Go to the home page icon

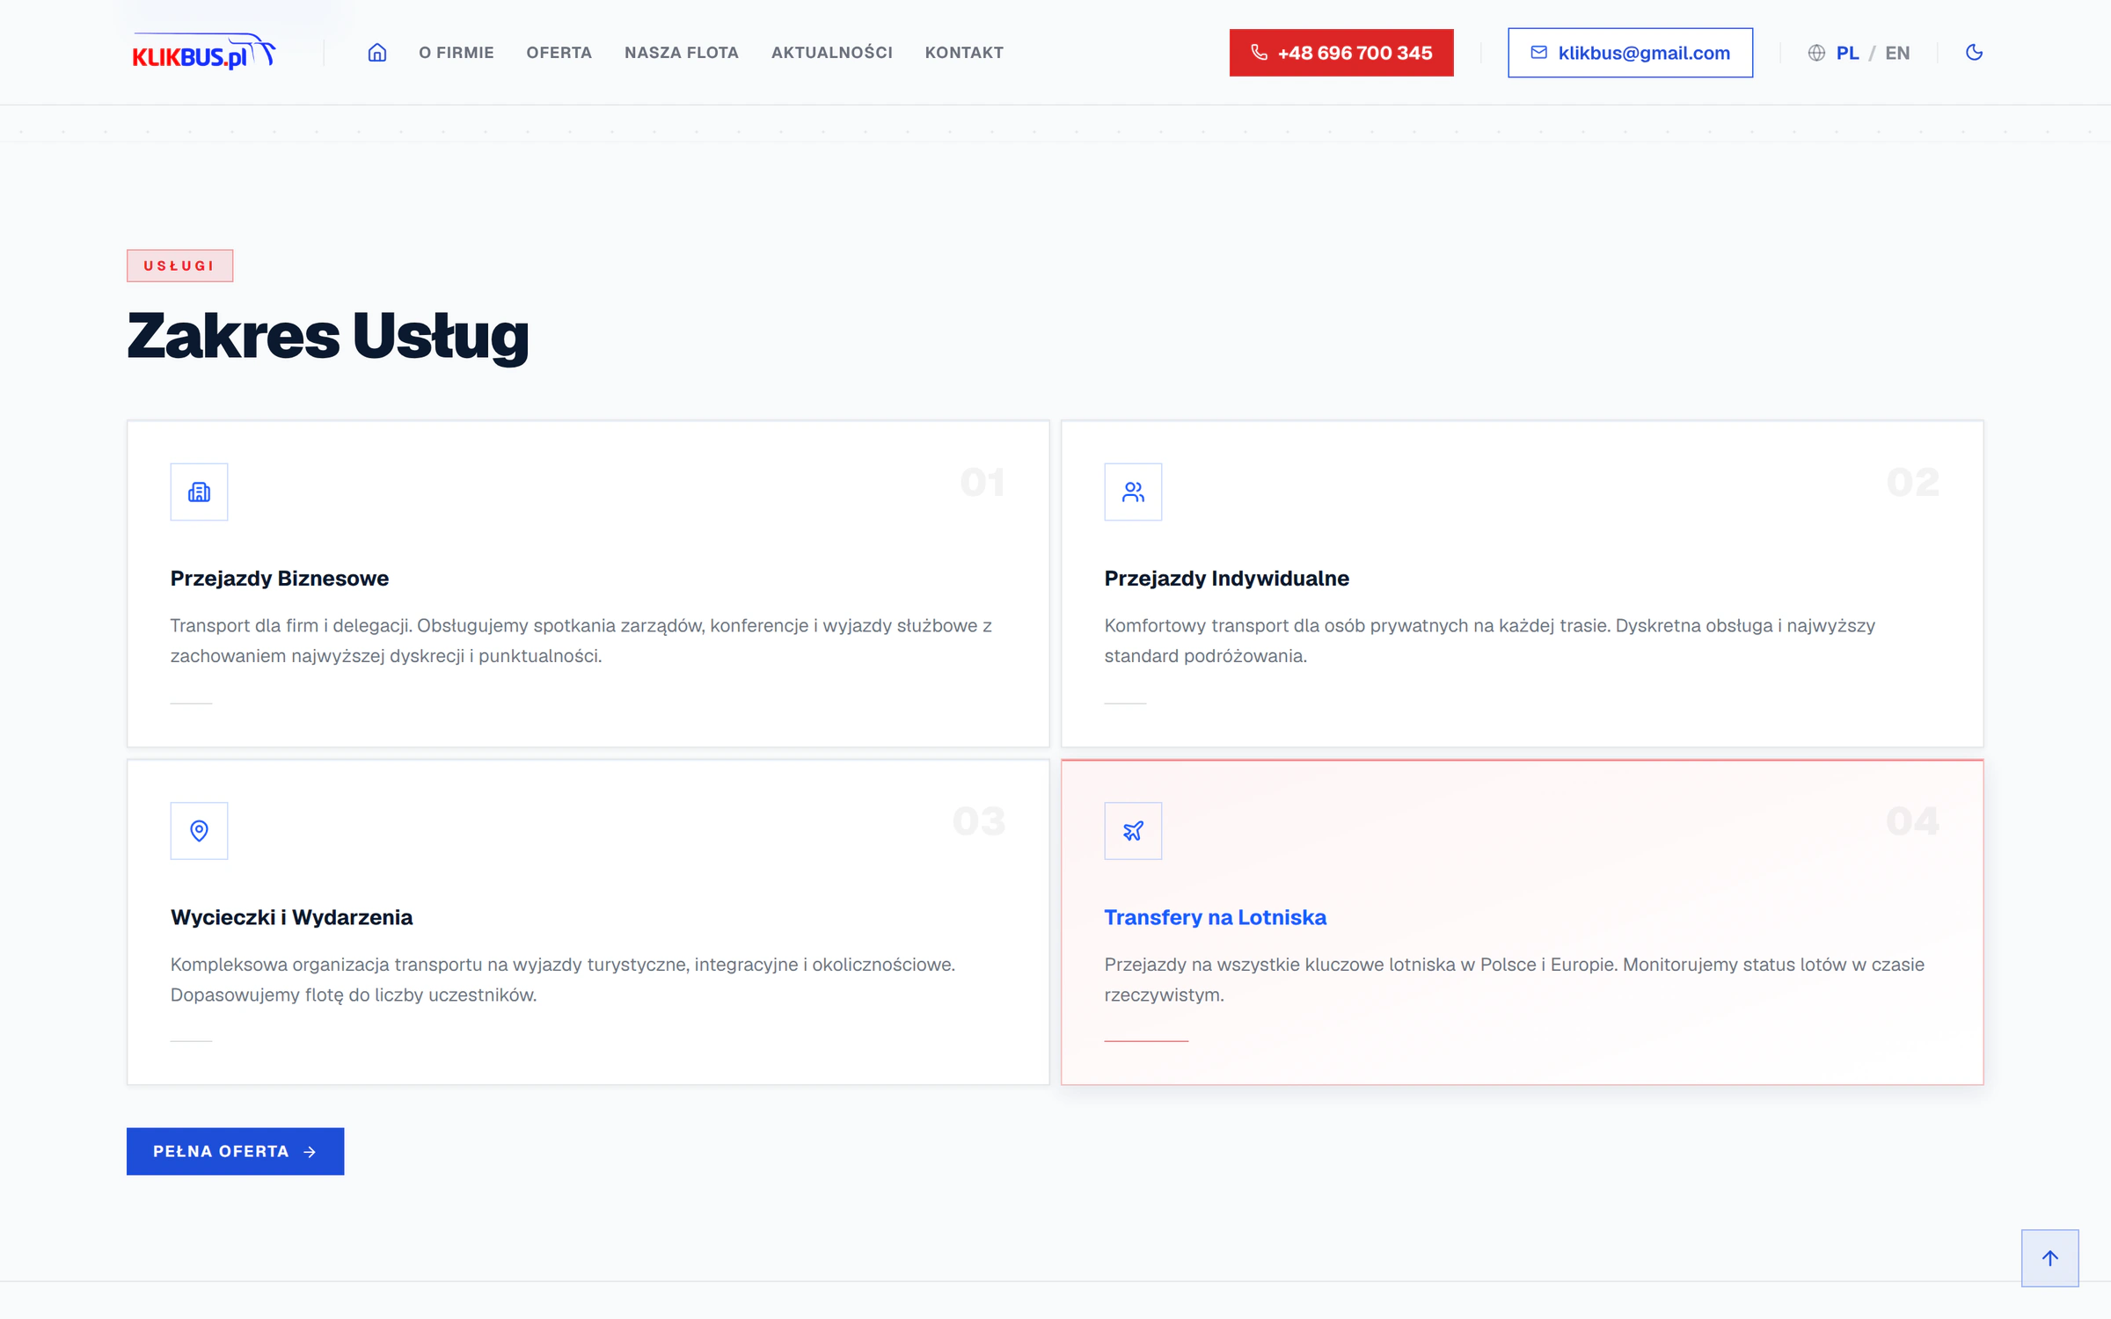[x=377, y=53]
